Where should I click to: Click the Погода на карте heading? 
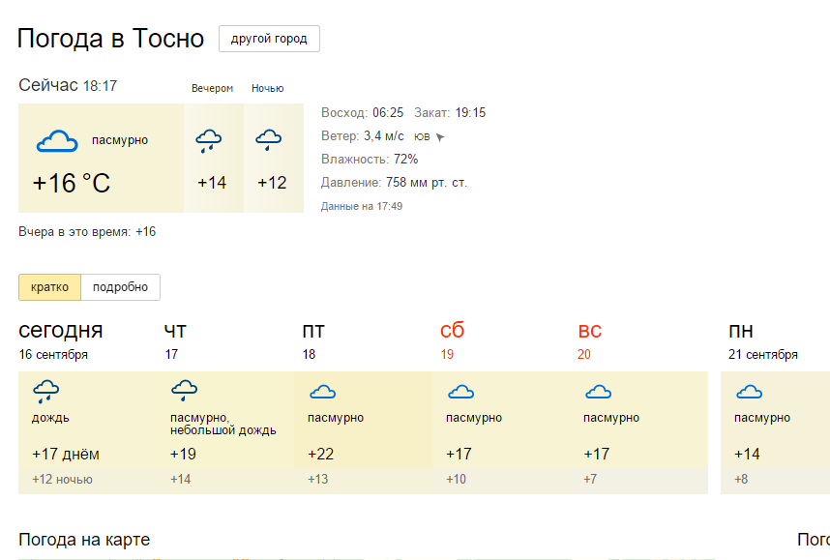[84, 540]
